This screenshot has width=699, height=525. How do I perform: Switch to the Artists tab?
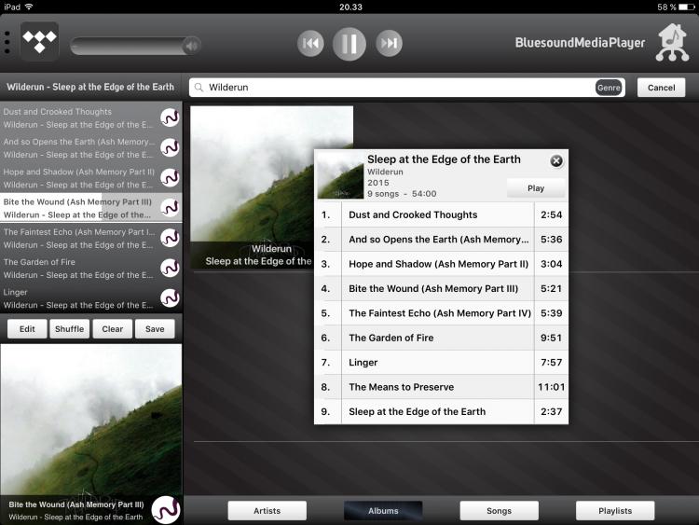tap(267, 511)
